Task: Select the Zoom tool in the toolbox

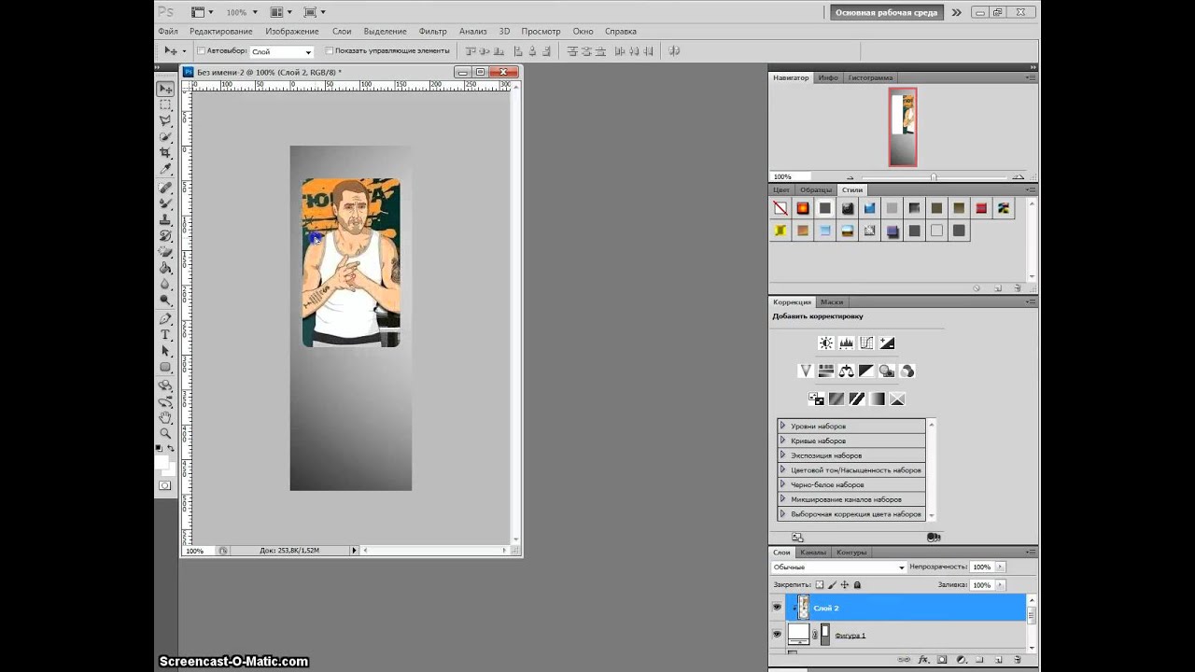Action: [x=165, y=433]
